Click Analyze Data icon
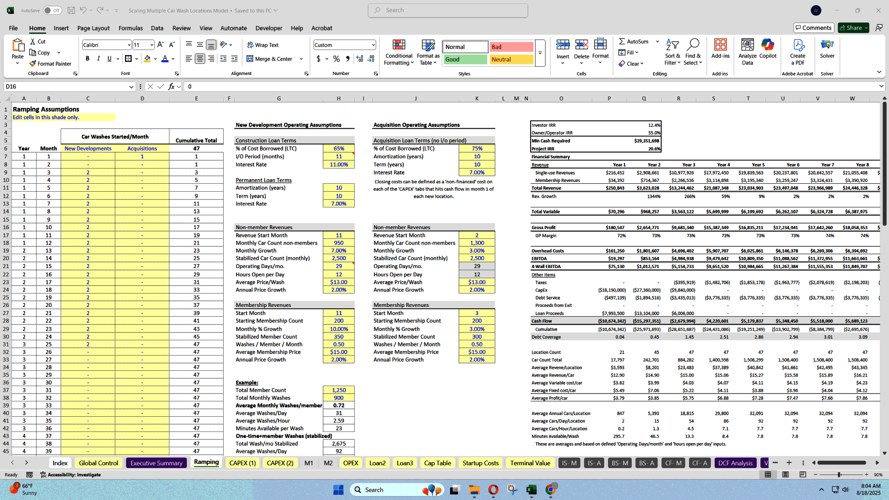The image size is (889, 500). pos(747,45)
